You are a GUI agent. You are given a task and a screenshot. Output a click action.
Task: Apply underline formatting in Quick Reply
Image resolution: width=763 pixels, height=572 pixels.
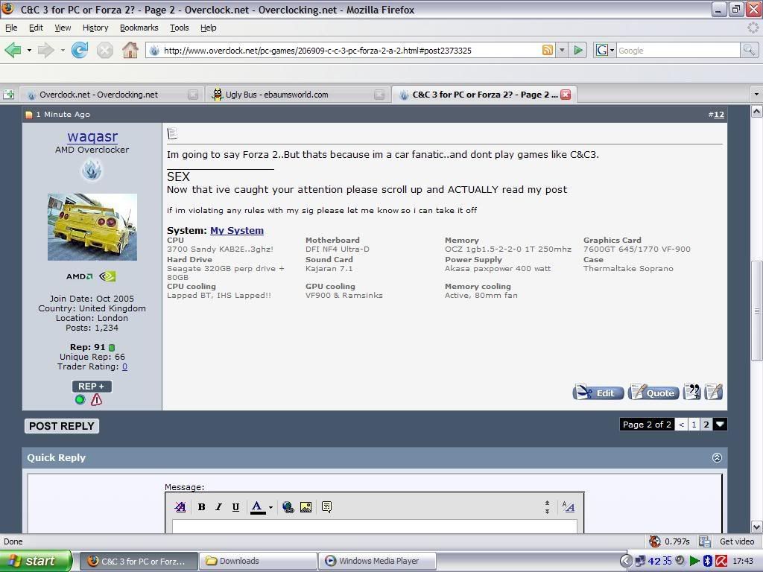(235, 507)
